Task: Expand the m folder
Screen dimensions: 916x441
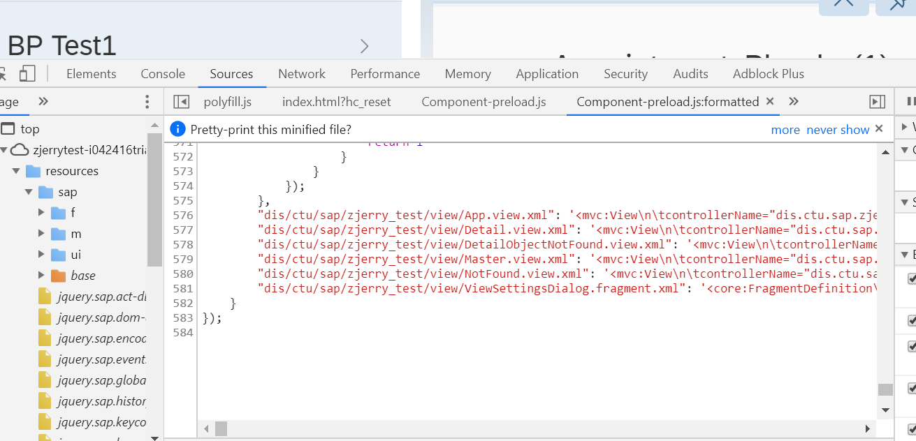Action: tap(42, 234)
